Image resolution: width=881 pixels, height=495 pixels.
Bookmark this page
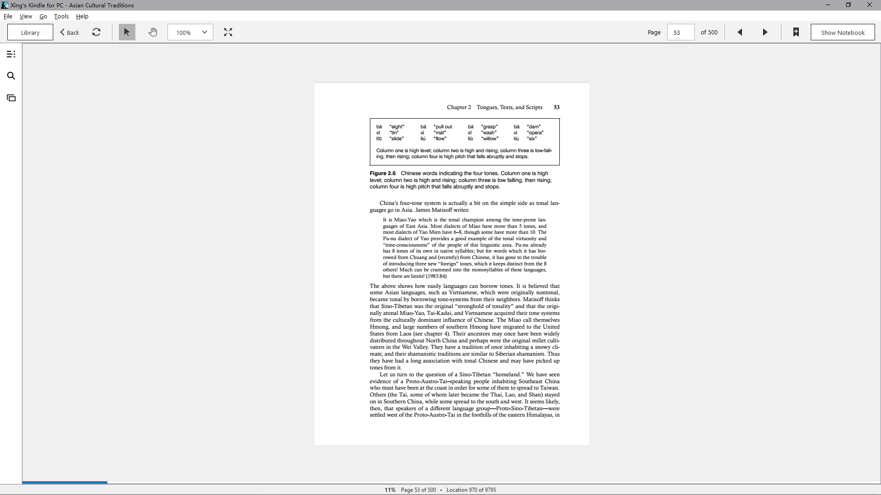[796, 32]
